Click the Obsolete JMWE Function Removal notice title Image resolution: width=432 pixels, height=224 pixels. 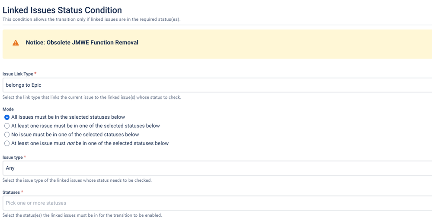tap(82, 43)
